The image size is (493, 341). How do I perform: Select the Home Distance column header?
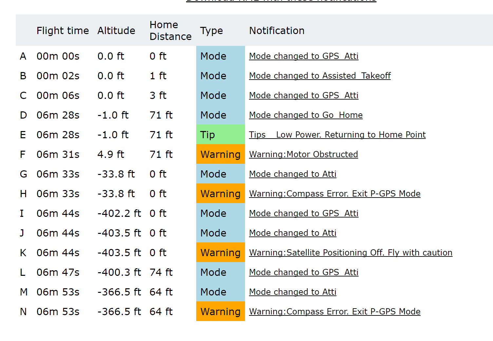point(170,30)
